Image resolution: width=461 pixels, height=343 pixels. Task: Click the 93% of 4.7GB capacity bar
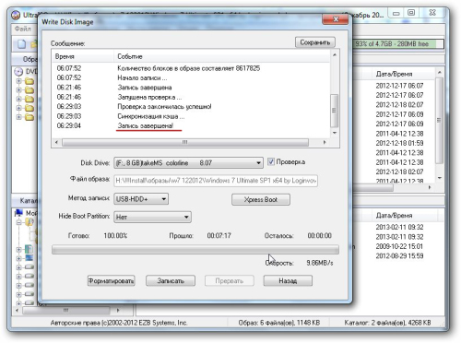point(398,44)
